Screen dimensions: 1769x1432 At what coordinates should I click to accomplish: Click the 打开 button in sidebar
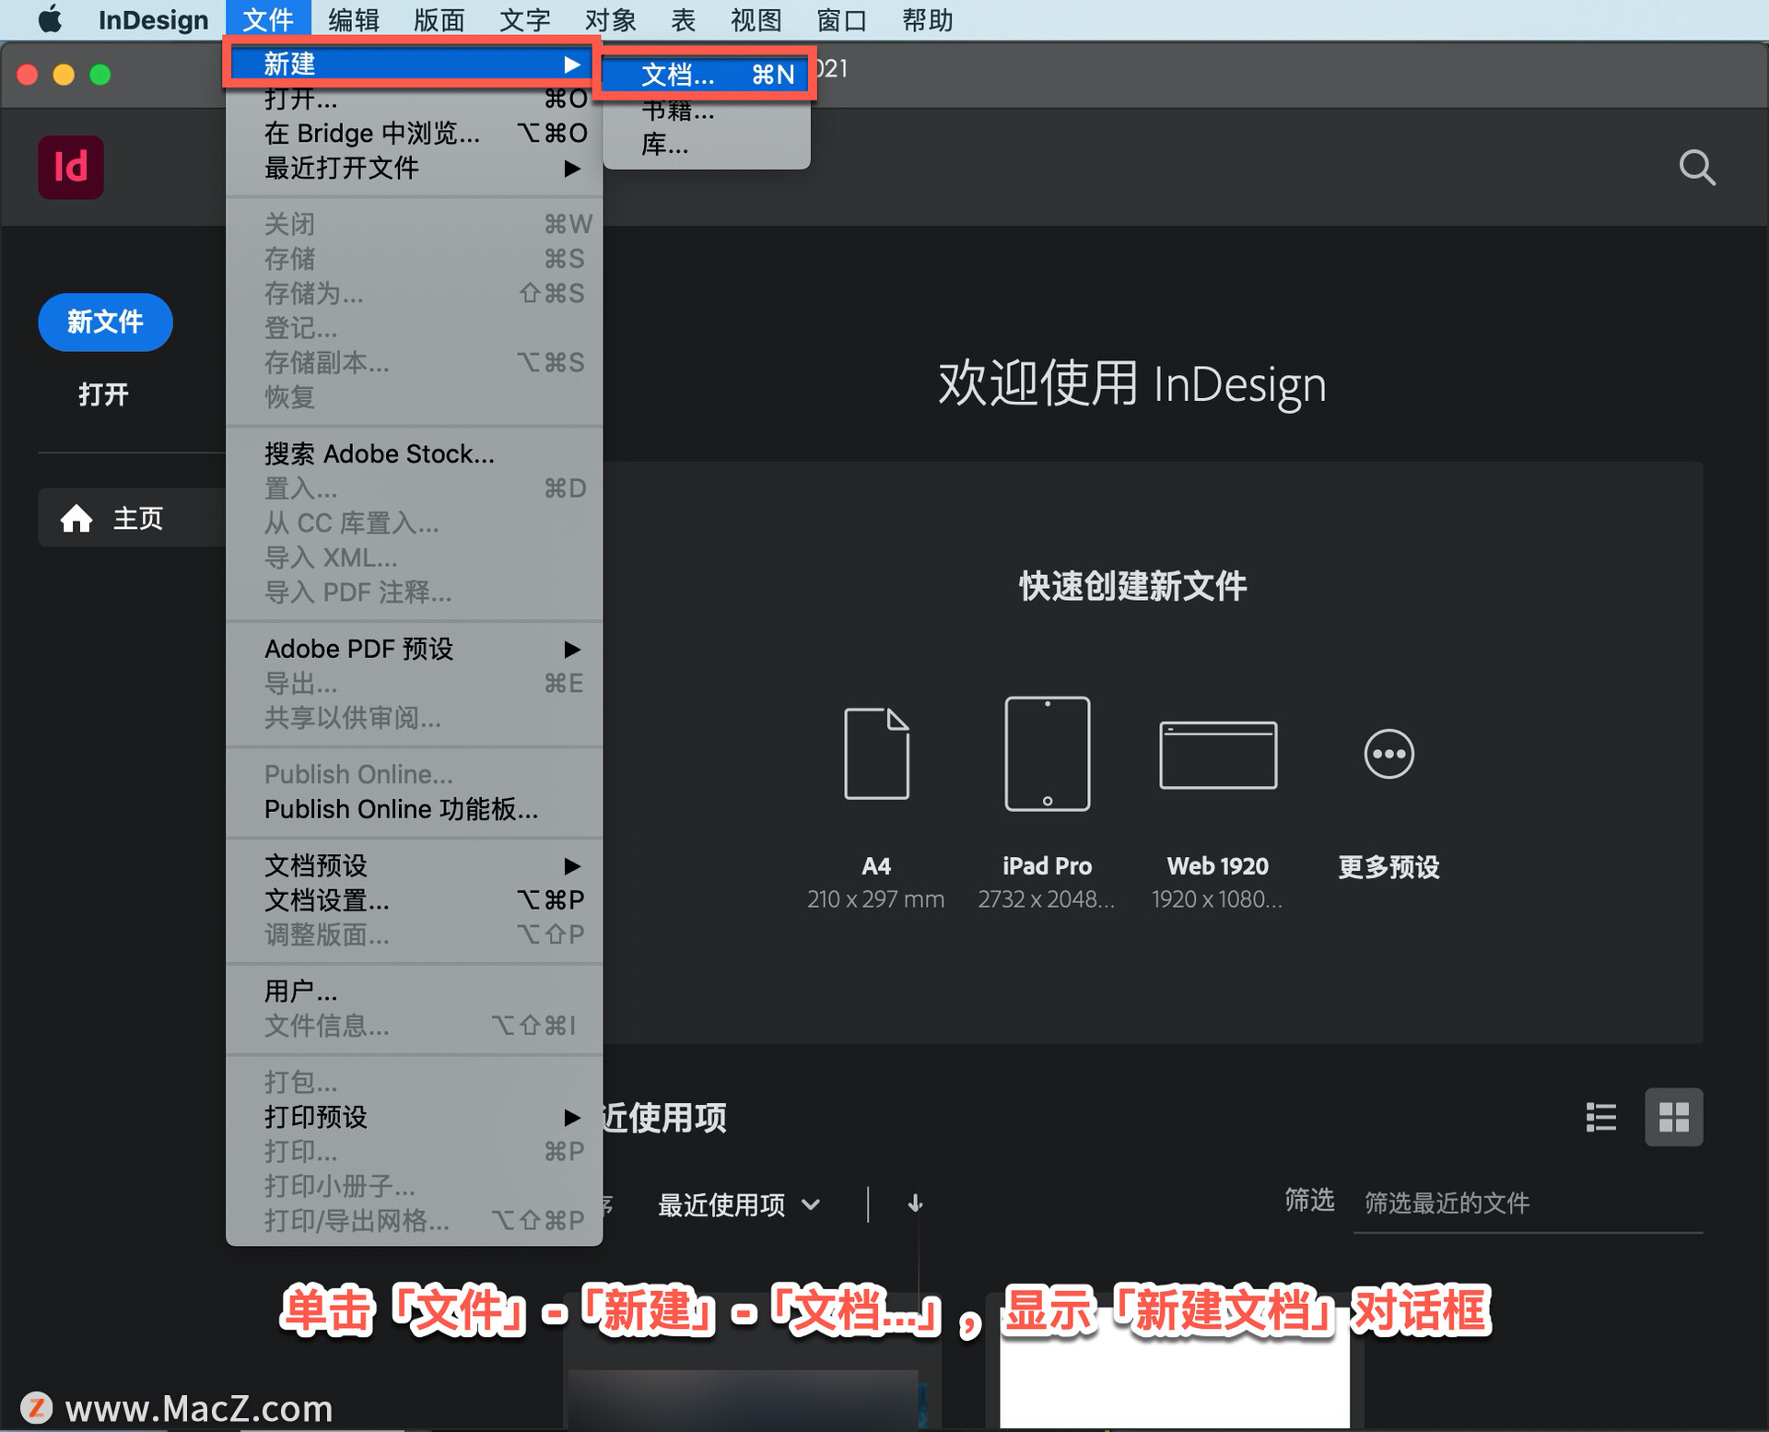[x=103, y=394]
